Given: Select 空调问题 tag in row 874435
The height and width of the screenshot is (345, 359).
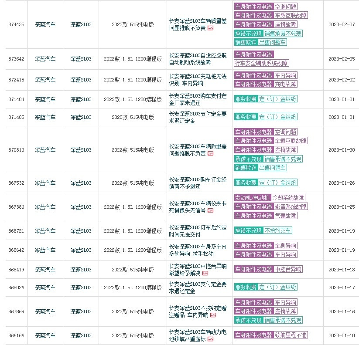Looking at the screenshot, I should (285, 7).
